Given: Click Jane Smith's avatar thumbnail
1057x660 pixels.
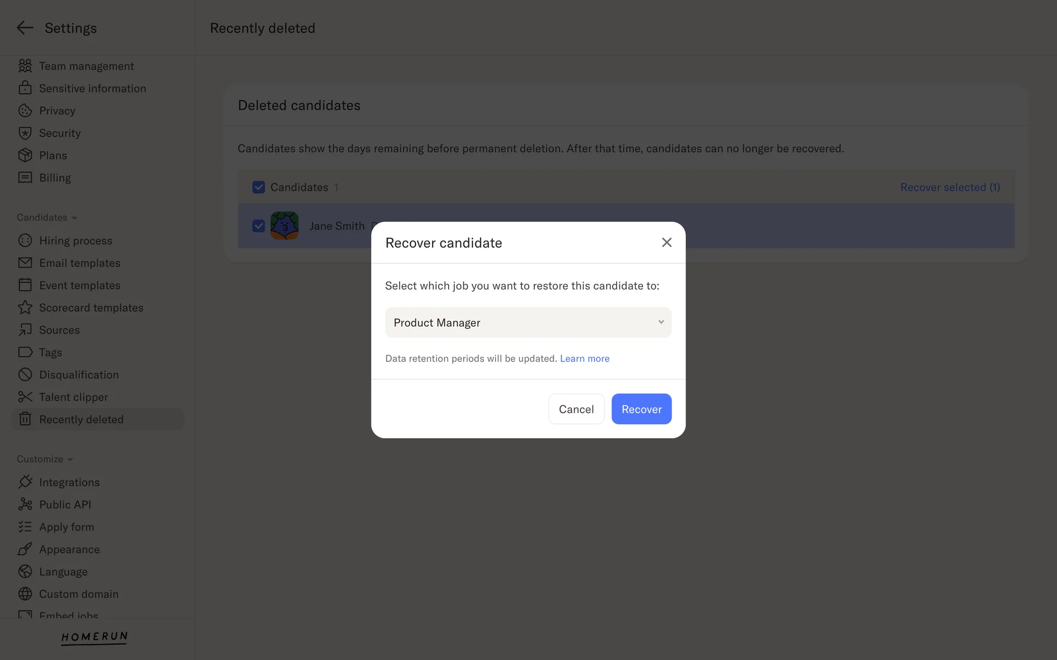Looking at the screenshot, I should [284, 226].
